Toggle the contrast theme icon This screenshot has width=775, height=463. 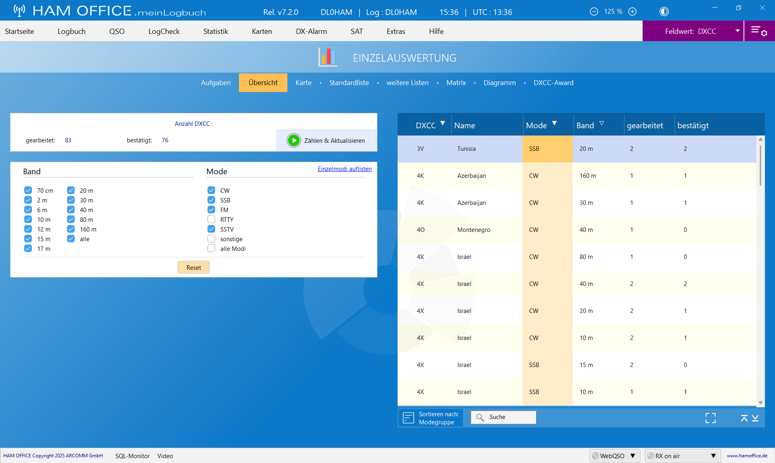tap(664, 12)
